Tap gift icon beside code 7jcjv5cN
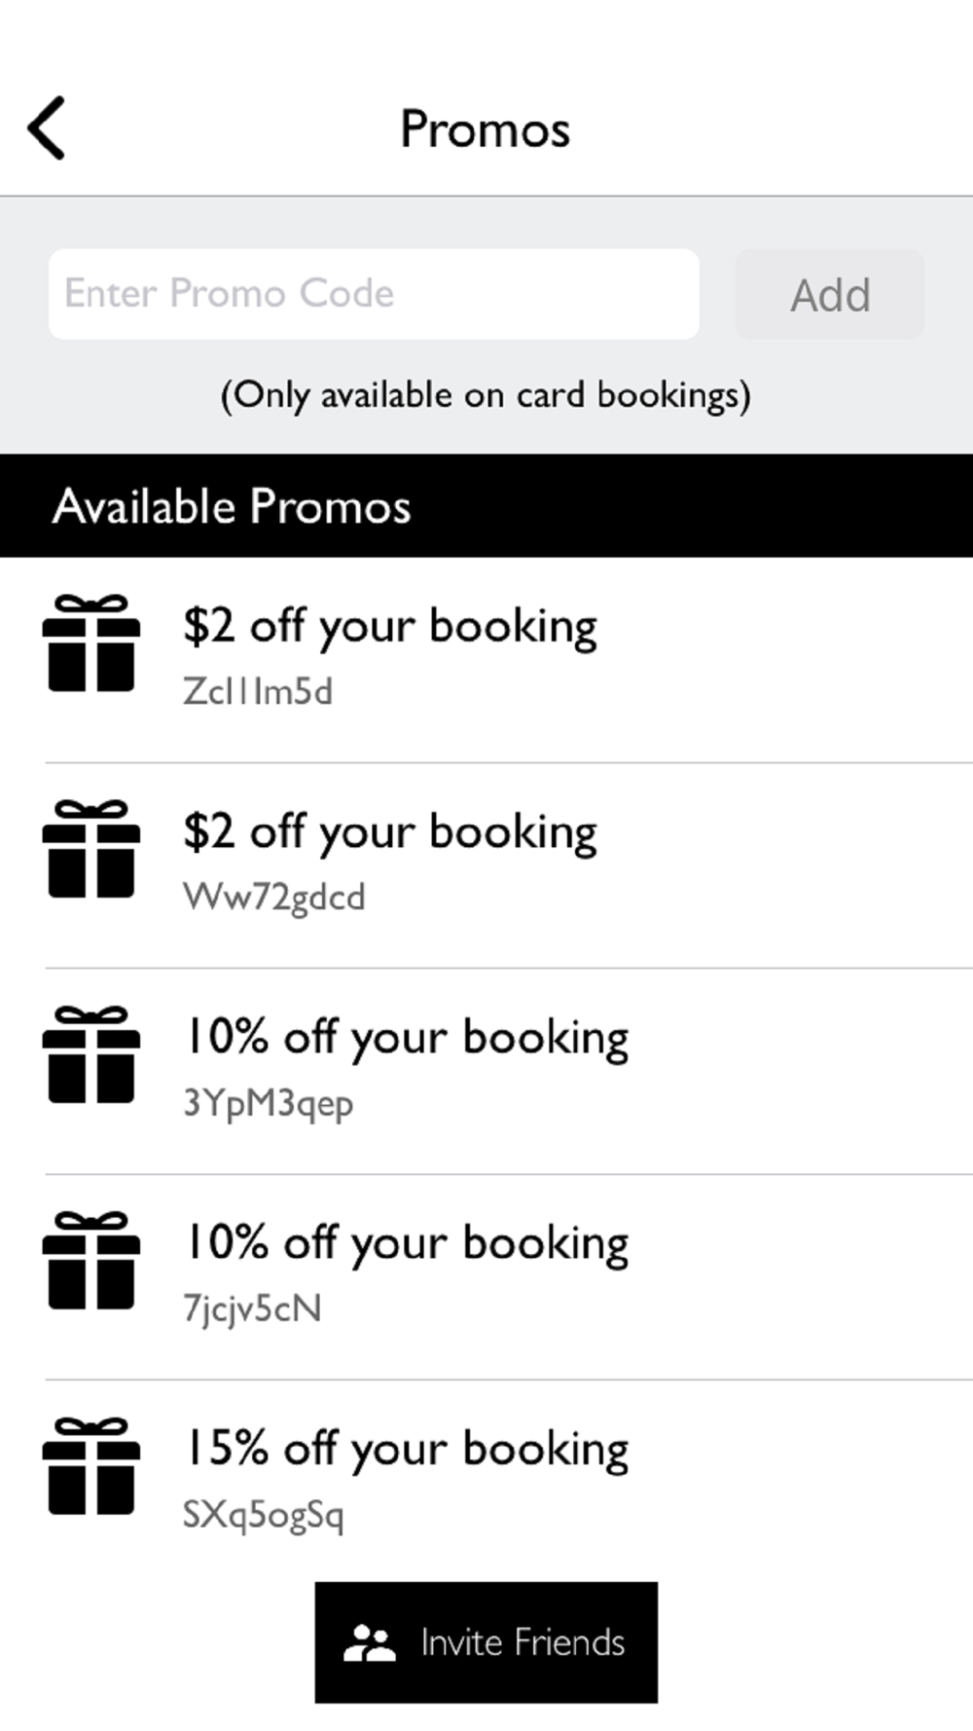The image size is (973, 1731). [91, 1261]
